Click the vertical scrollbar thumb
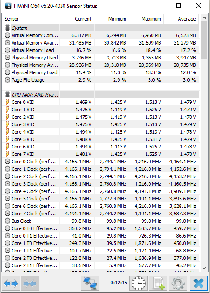 click(x=204, y=40)
